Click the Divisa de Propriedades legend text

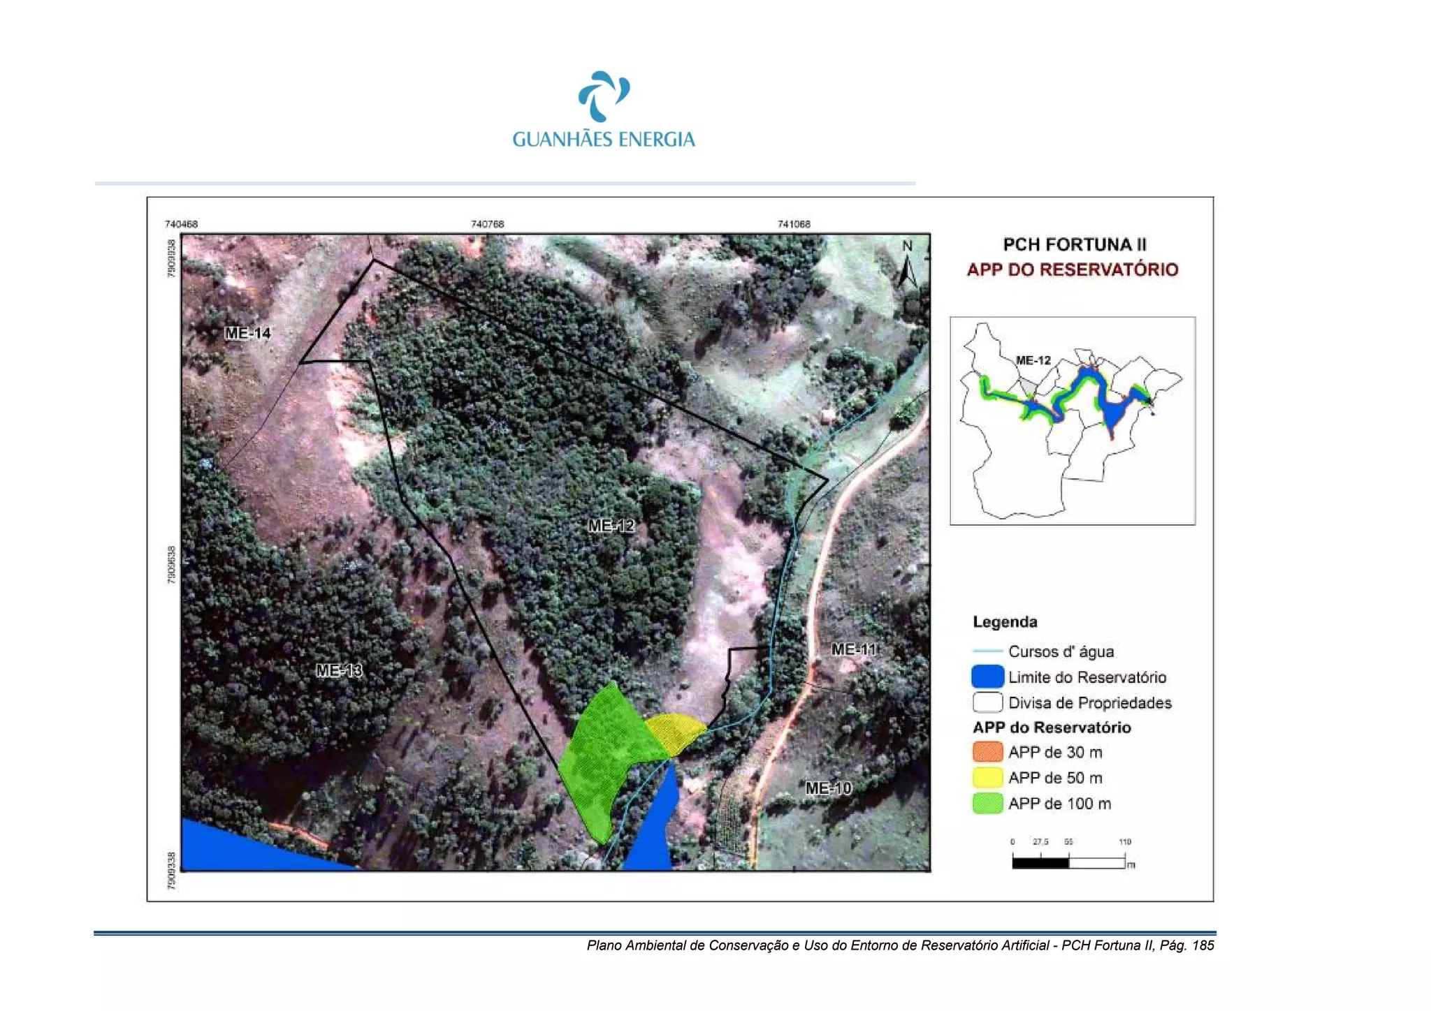coord(1089,702)
